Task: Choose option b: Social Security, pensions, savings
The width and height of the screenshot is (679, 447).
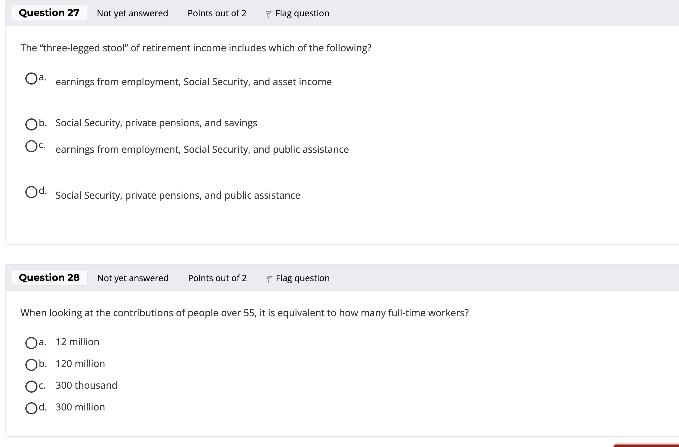Action: click(x=31, y=124)
